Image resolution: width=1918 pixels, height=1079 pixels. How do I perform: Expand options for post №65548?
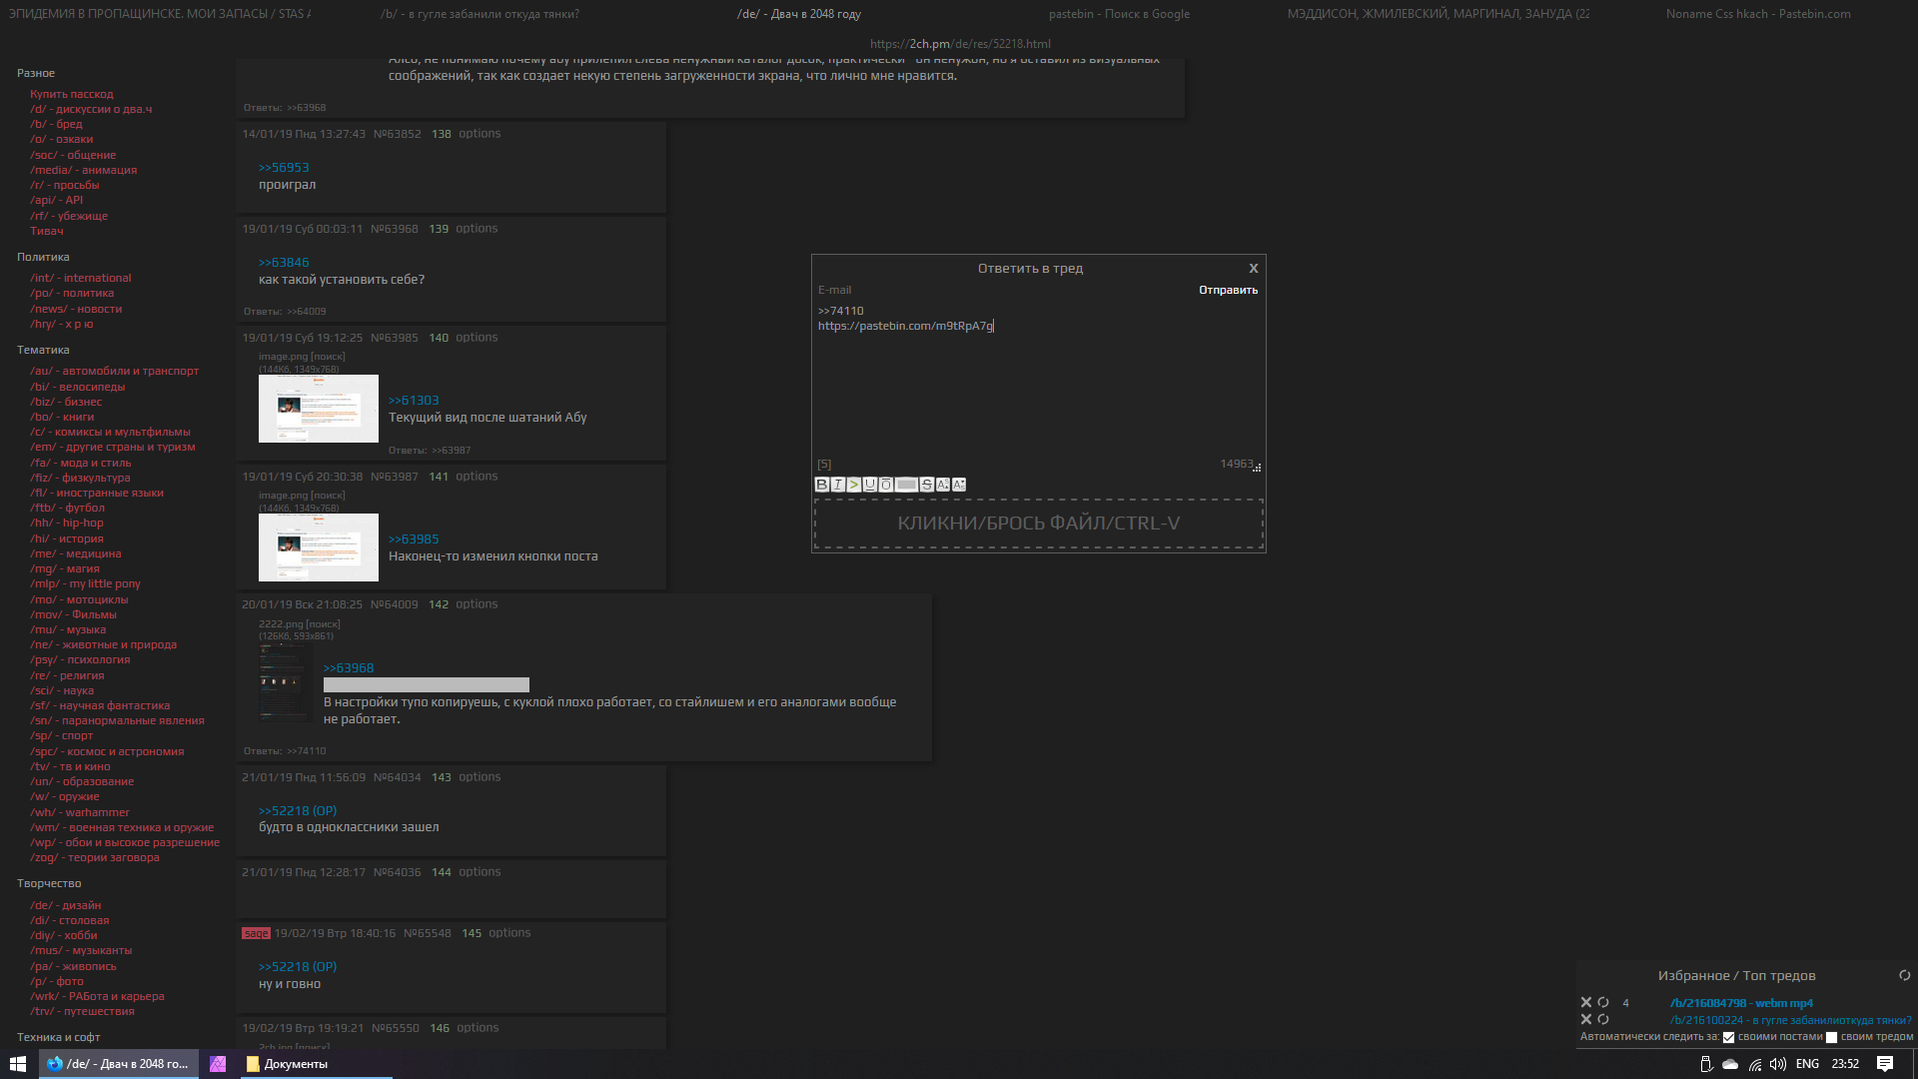[x=509, y=932]
